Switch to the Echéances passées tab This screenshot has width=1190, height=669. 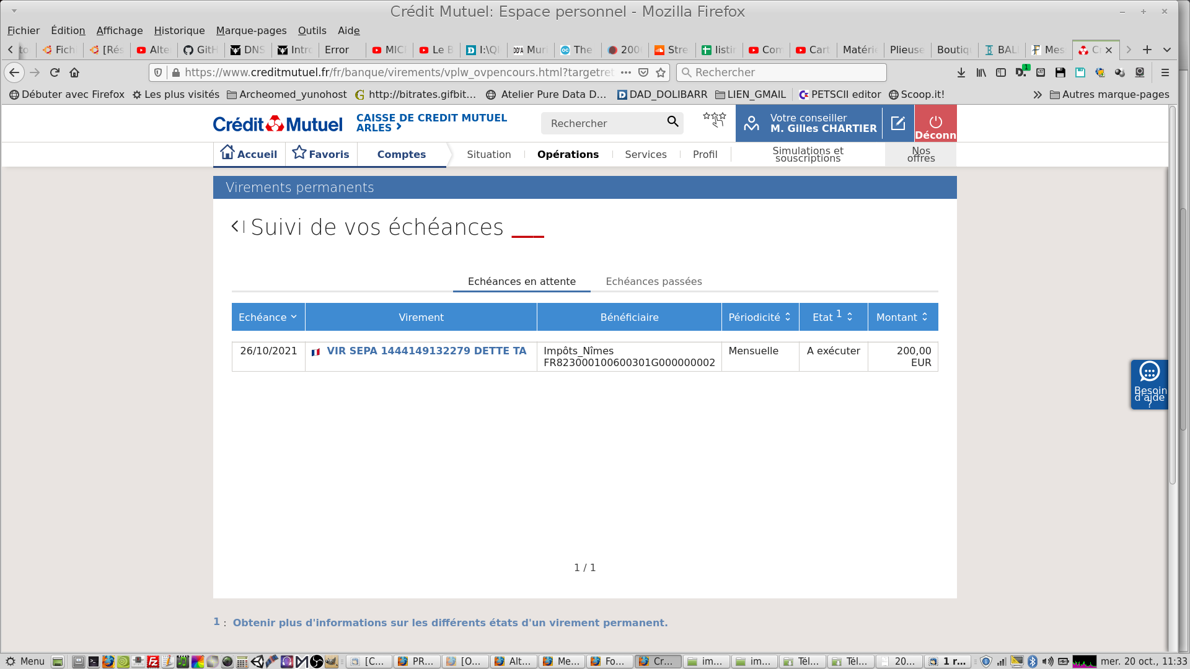(653, 281)
